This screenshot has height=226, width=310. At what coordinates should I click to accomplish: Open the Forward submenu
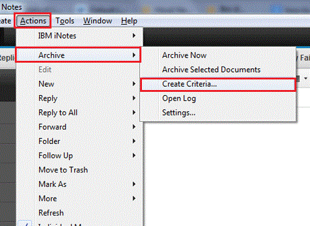pos(79,127)
